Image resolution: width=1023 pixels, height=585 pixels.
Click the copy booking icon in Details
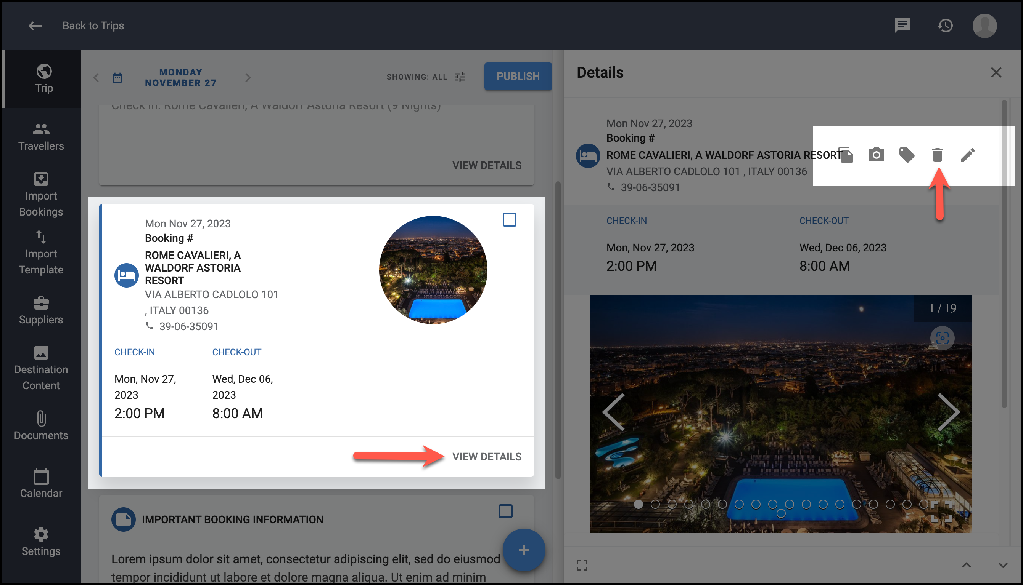click(846, 155)
